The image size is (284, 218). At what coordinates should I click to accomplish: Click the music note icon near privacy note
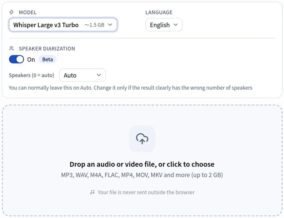pyautogui.click(x=92, y=192)
